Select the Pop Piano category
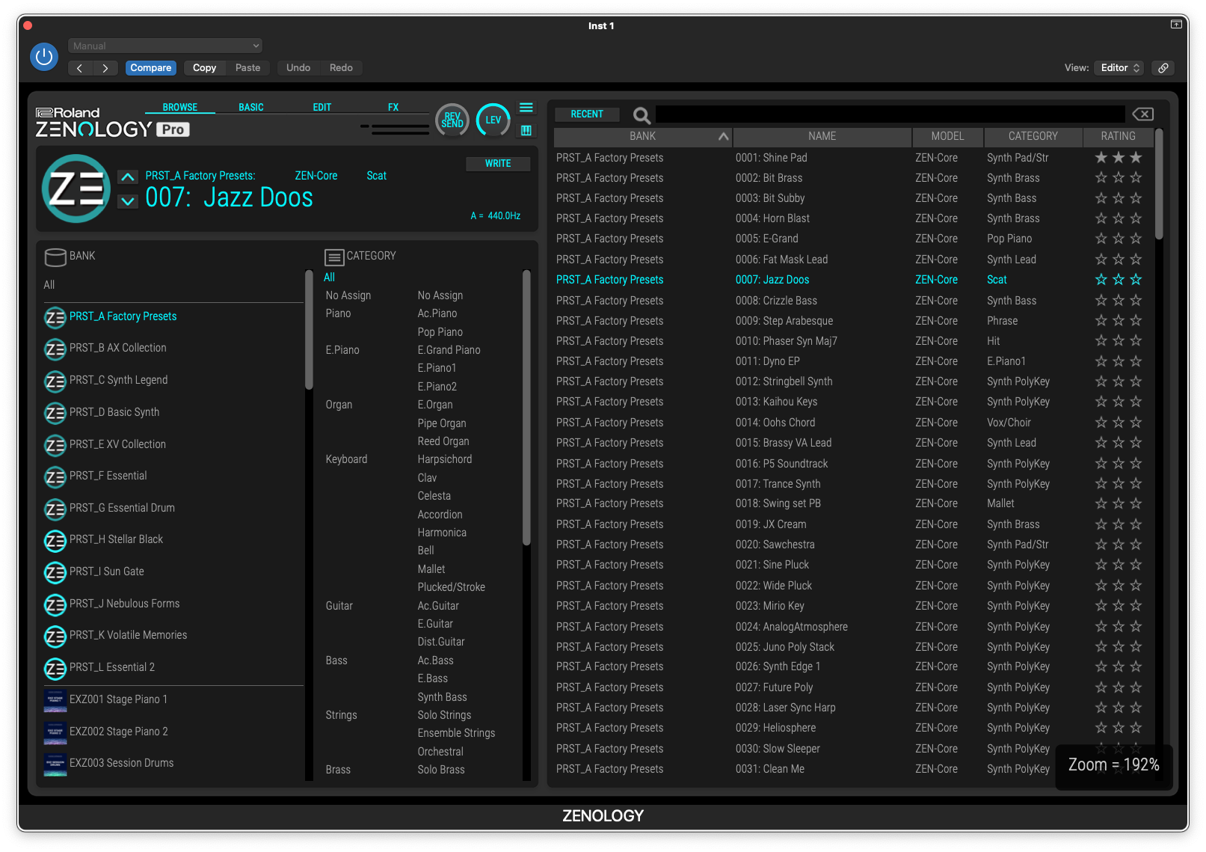1206x852 pixels. tap(440, 332)
